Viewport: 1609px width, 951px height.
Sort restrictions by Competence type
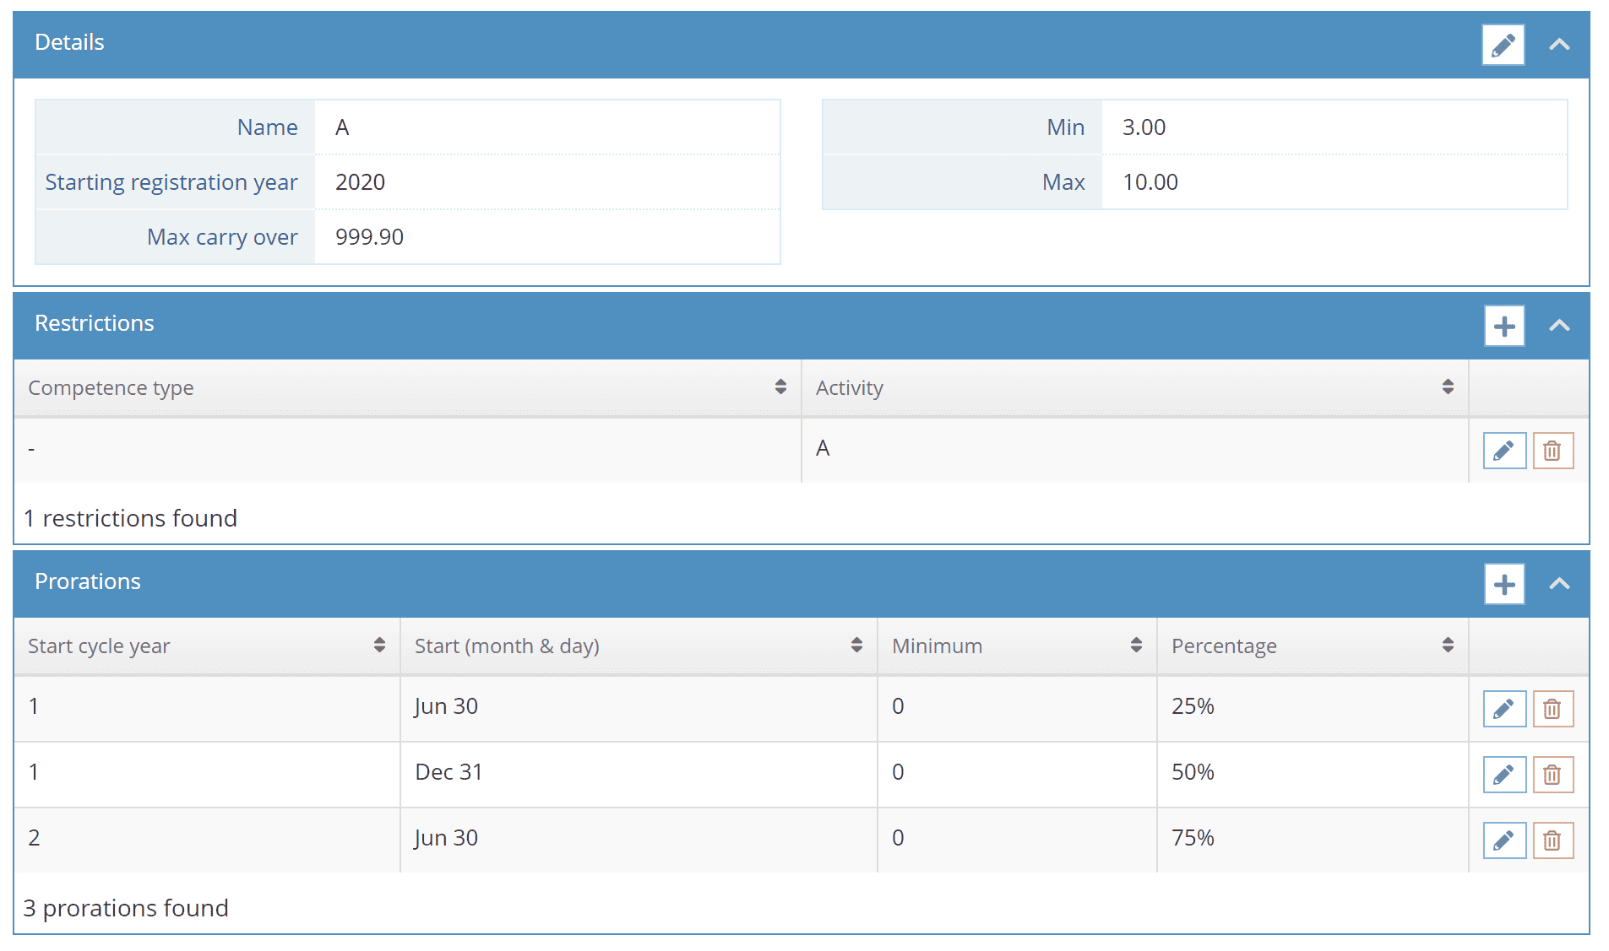[x=407, y=387]
